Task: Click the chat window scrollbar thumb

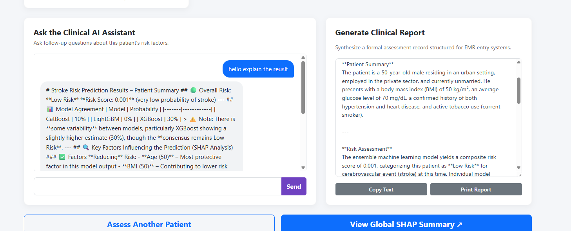Action: [x=303, y=87]
